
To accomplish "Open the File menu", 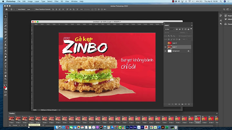I will 19,1.
